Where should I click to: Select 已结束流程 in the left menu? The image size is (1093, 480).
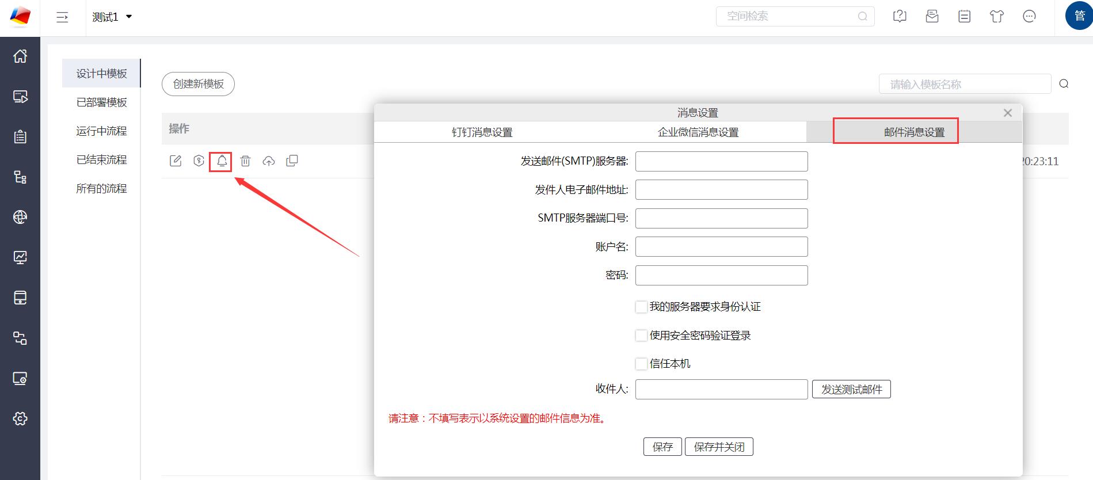[101, 159]
